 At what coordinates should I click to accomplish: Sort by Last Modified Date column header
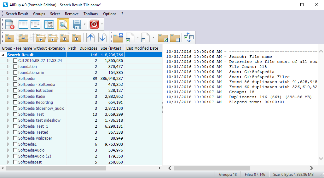click(x=142, y=48)
